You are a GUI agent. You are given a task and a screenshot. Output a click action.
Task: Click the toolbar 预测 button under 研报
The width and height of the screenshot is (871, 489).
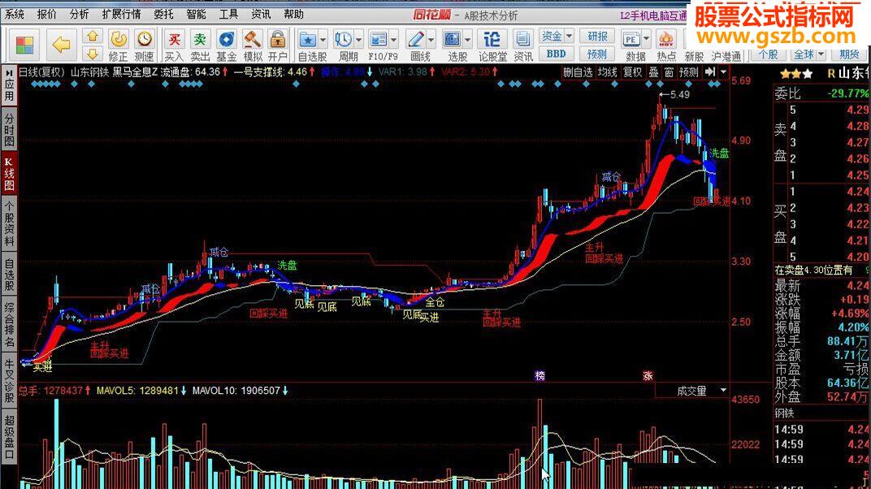point(597,54)
